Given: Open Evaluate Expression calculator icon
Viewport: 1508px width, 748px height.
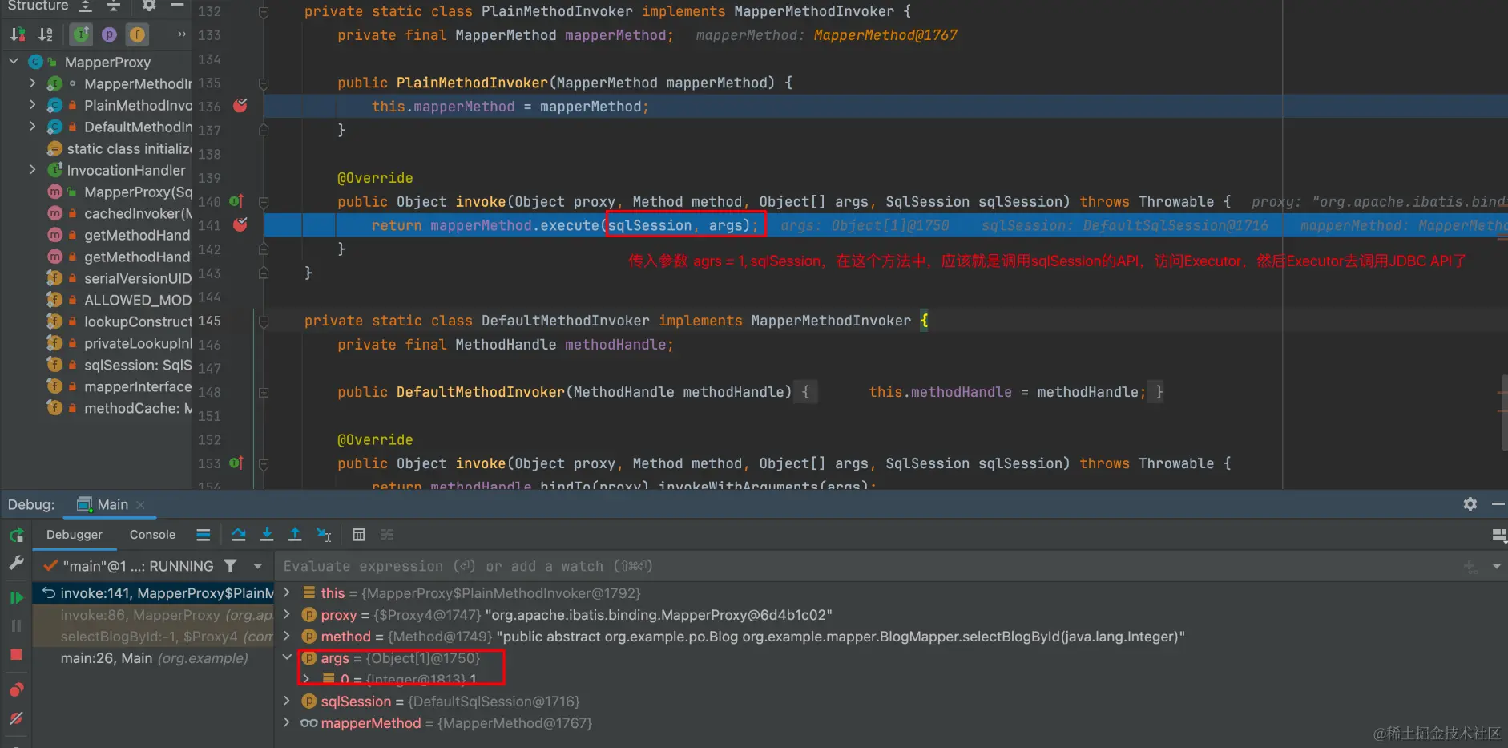Looking at the screenshot, I should (x=359, y=535).
